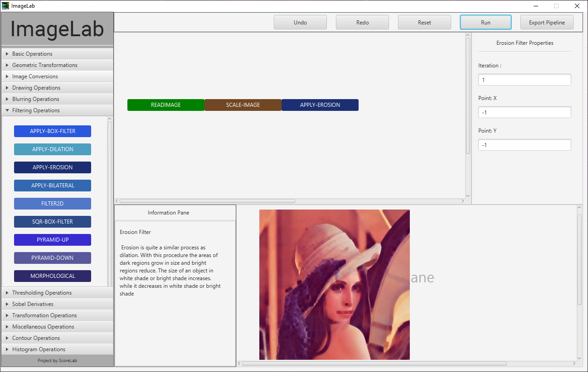
Task: Select the APPLY-DILATION filter block
Action: (x=53, y=149)
